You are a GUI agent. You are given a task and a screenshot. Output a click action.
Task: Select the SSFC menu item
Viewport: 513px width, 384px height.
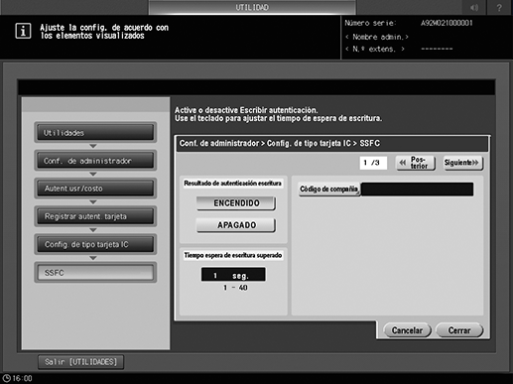coord(95,273)
